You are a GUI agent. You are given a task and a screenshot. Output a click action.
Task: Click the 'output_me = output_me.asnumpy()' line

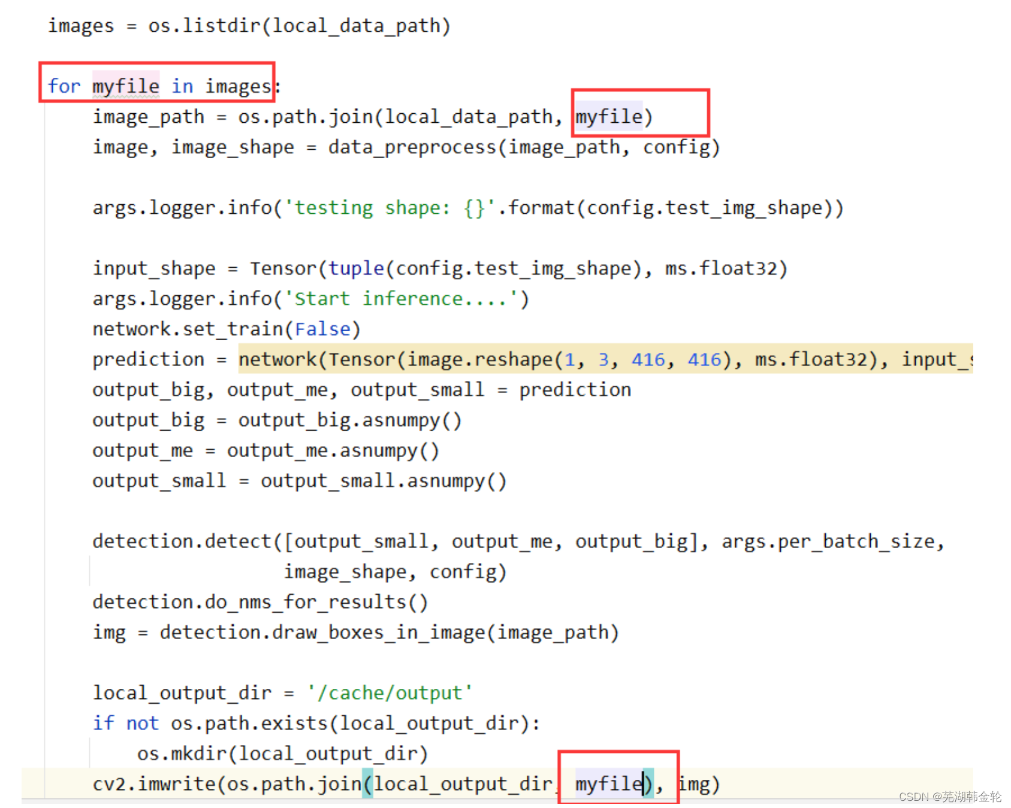[265, 450]
